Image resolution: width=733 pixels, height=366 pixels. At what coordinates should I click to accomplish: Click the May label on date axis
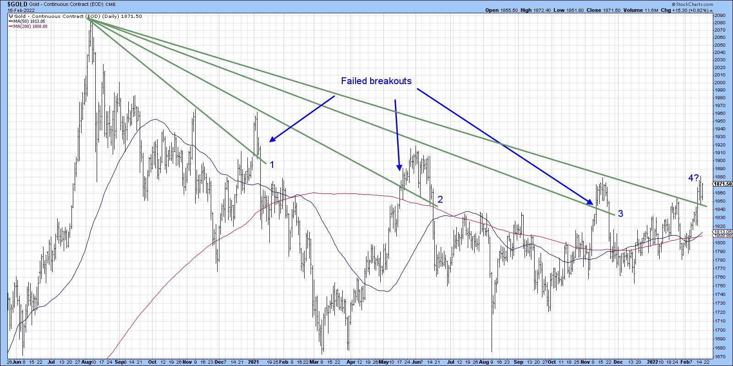[x=384, y=362]
